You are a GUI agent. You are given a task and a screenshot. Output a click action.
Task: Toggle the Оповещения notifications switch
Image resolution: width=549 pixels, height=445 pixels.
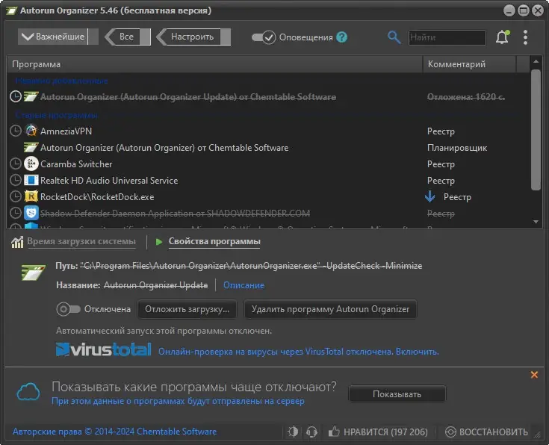263,37
